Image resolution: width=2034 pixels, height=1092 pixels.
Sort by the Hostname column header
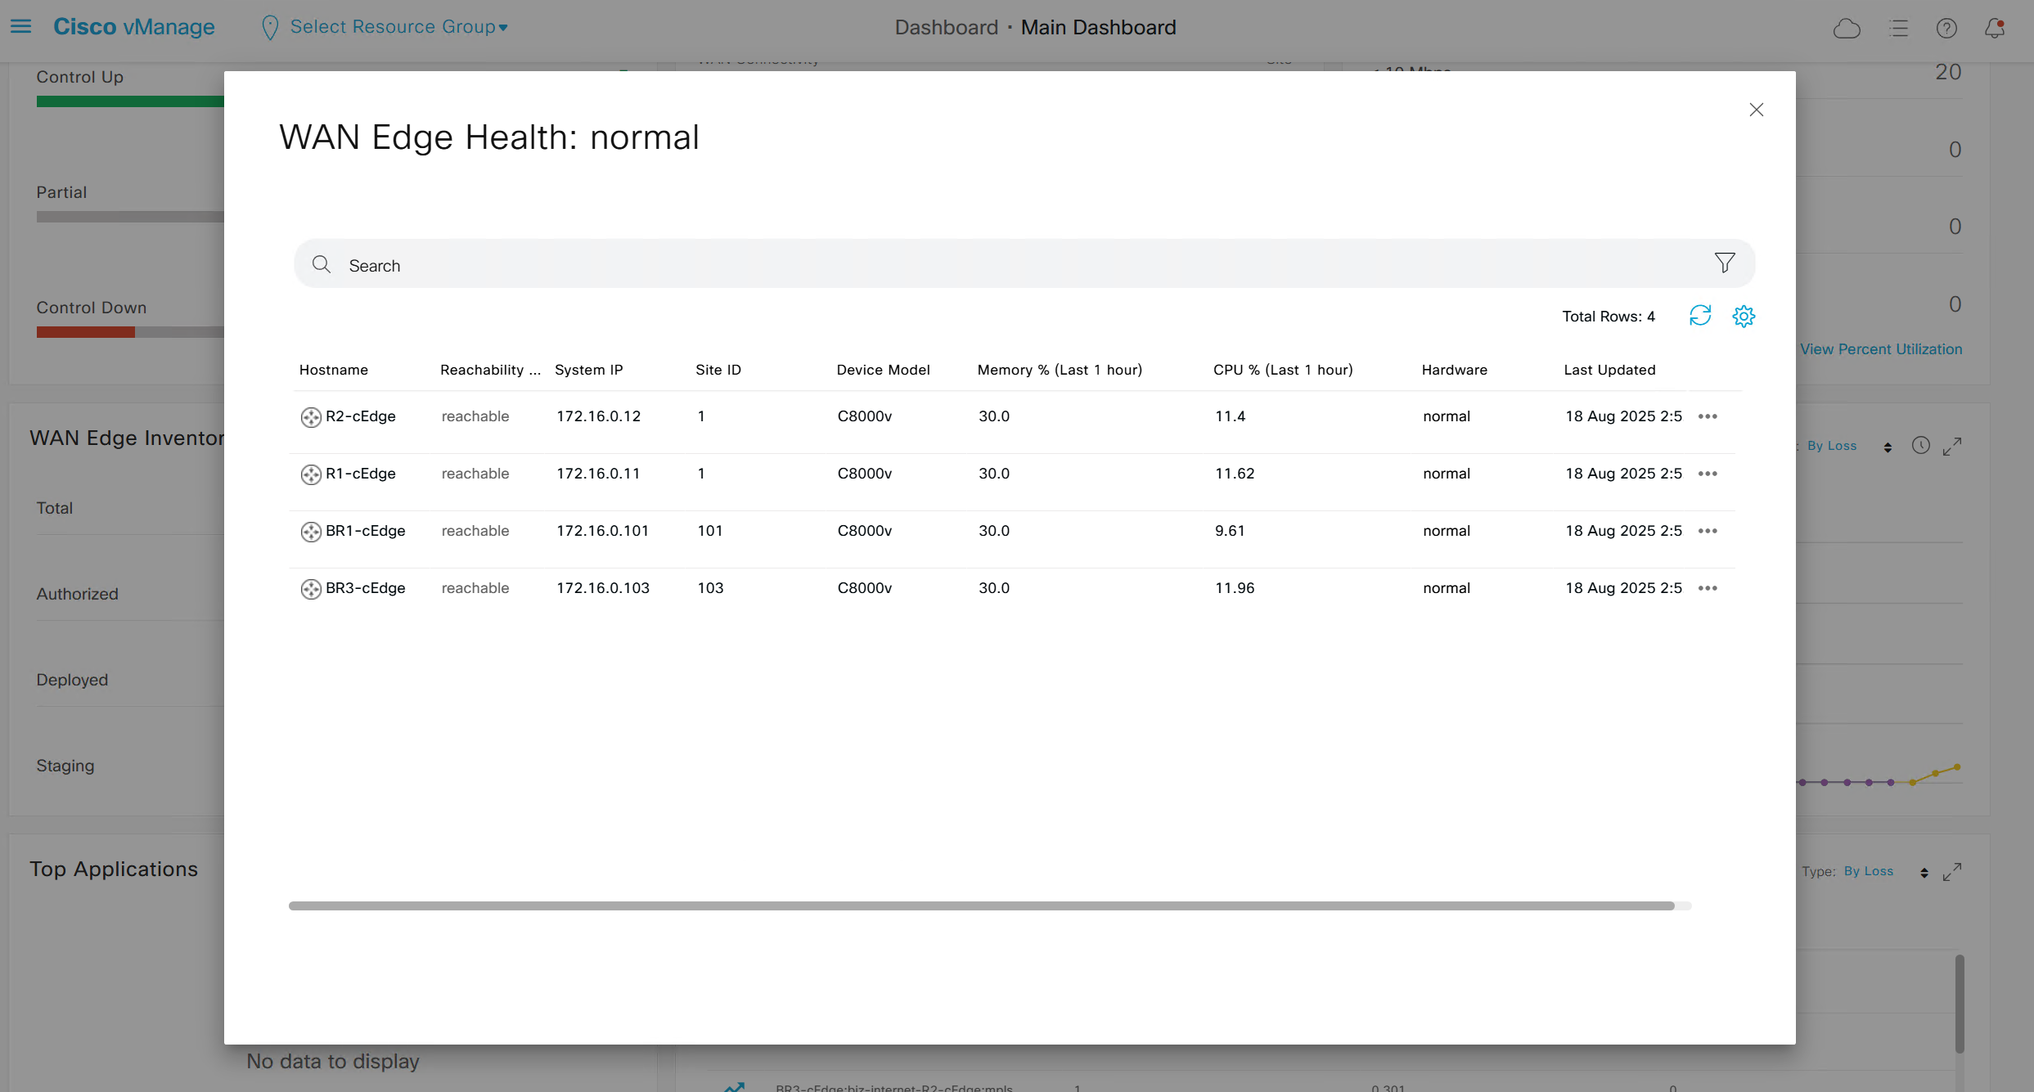point(334,370)
